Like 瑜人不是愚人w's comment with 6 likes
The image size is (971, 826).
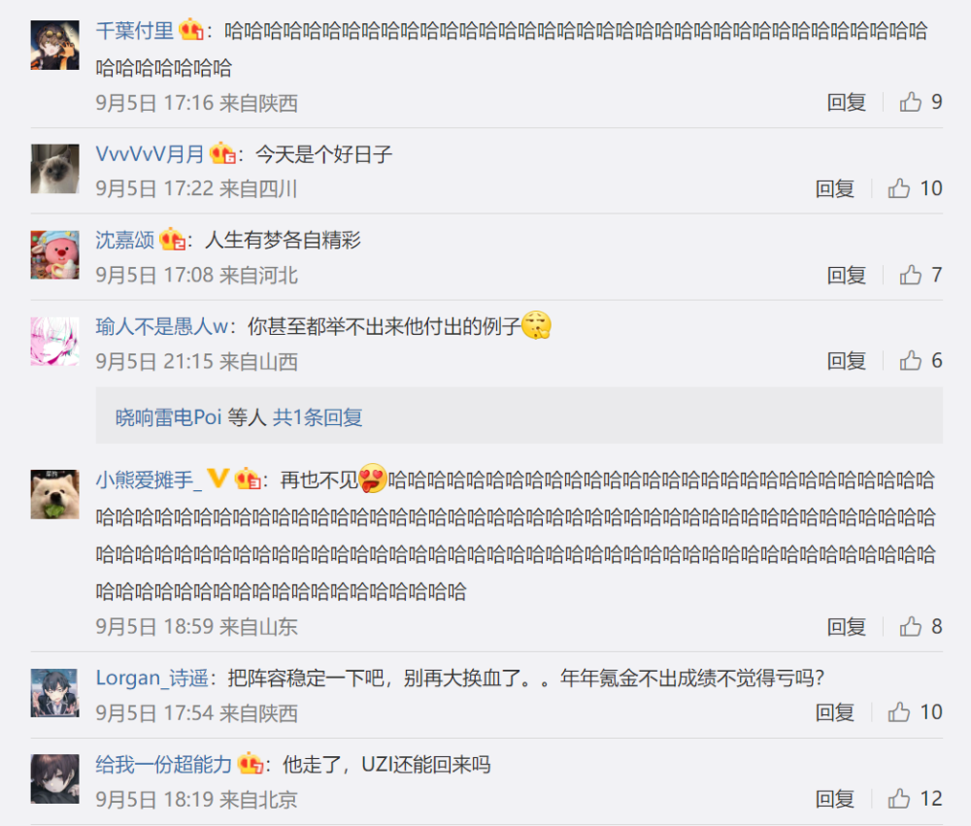click(921, 360)
